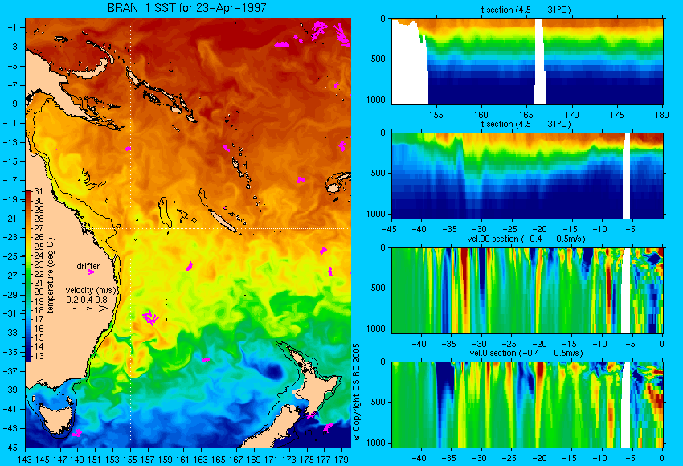Click the "13" value on the color bar
683x466 pixels.
click(39, 356)
